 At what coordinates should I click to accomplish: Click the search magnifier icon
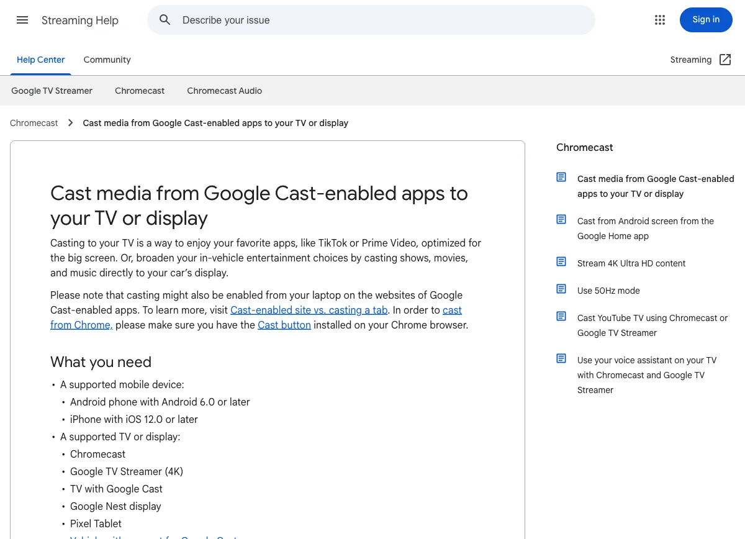coord(165,20)
